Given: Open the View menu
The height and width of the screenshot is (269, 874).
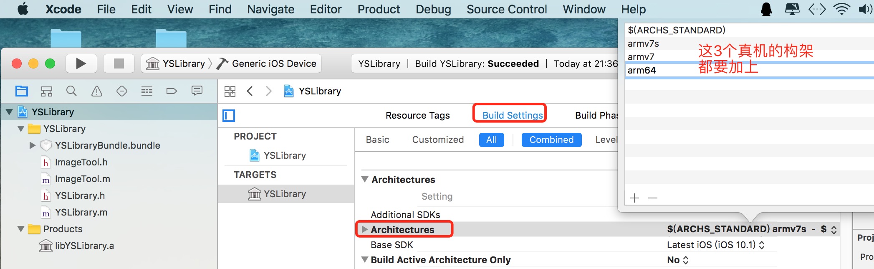Looking at the screenshot, I should click(180, 9).
